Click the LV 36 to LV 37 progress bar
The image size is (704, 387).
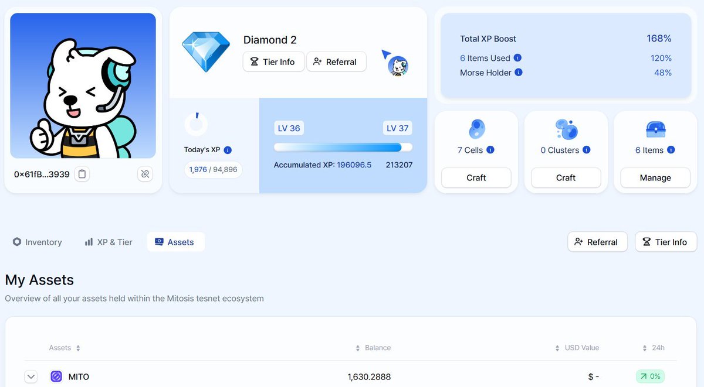click(x=343, y=147)
